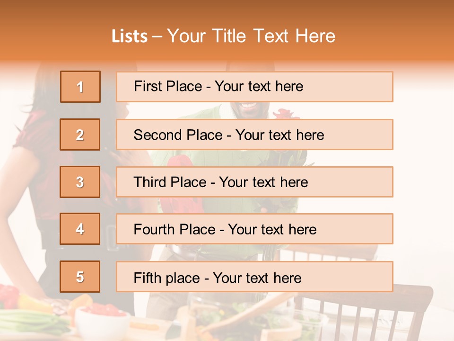Select the Third Place text box
454x341 pixels.
(x=254, y=182)
